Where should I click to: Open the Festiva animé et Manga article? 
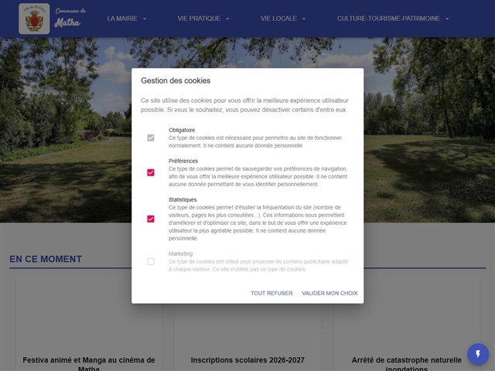pos(89,360)
